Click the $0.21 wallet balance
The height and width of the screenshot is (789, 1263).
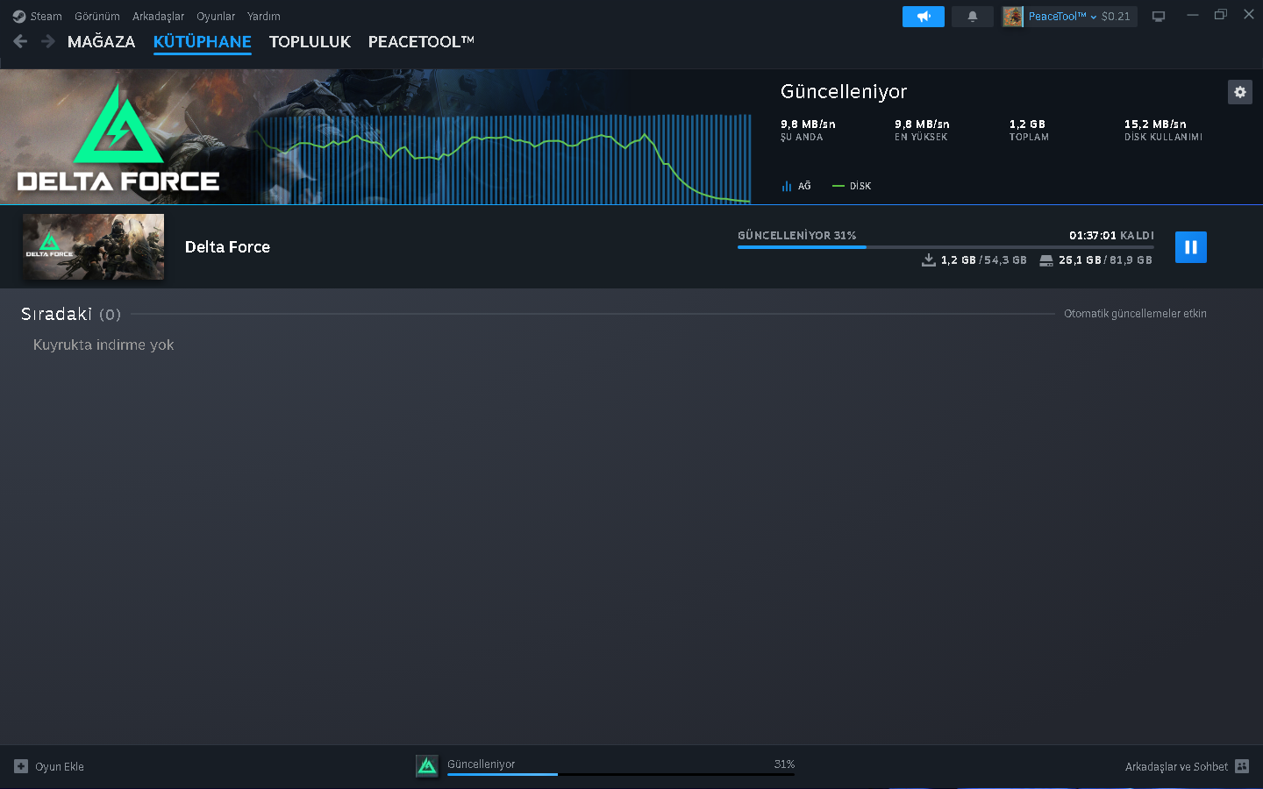[x=1116, y=17]
